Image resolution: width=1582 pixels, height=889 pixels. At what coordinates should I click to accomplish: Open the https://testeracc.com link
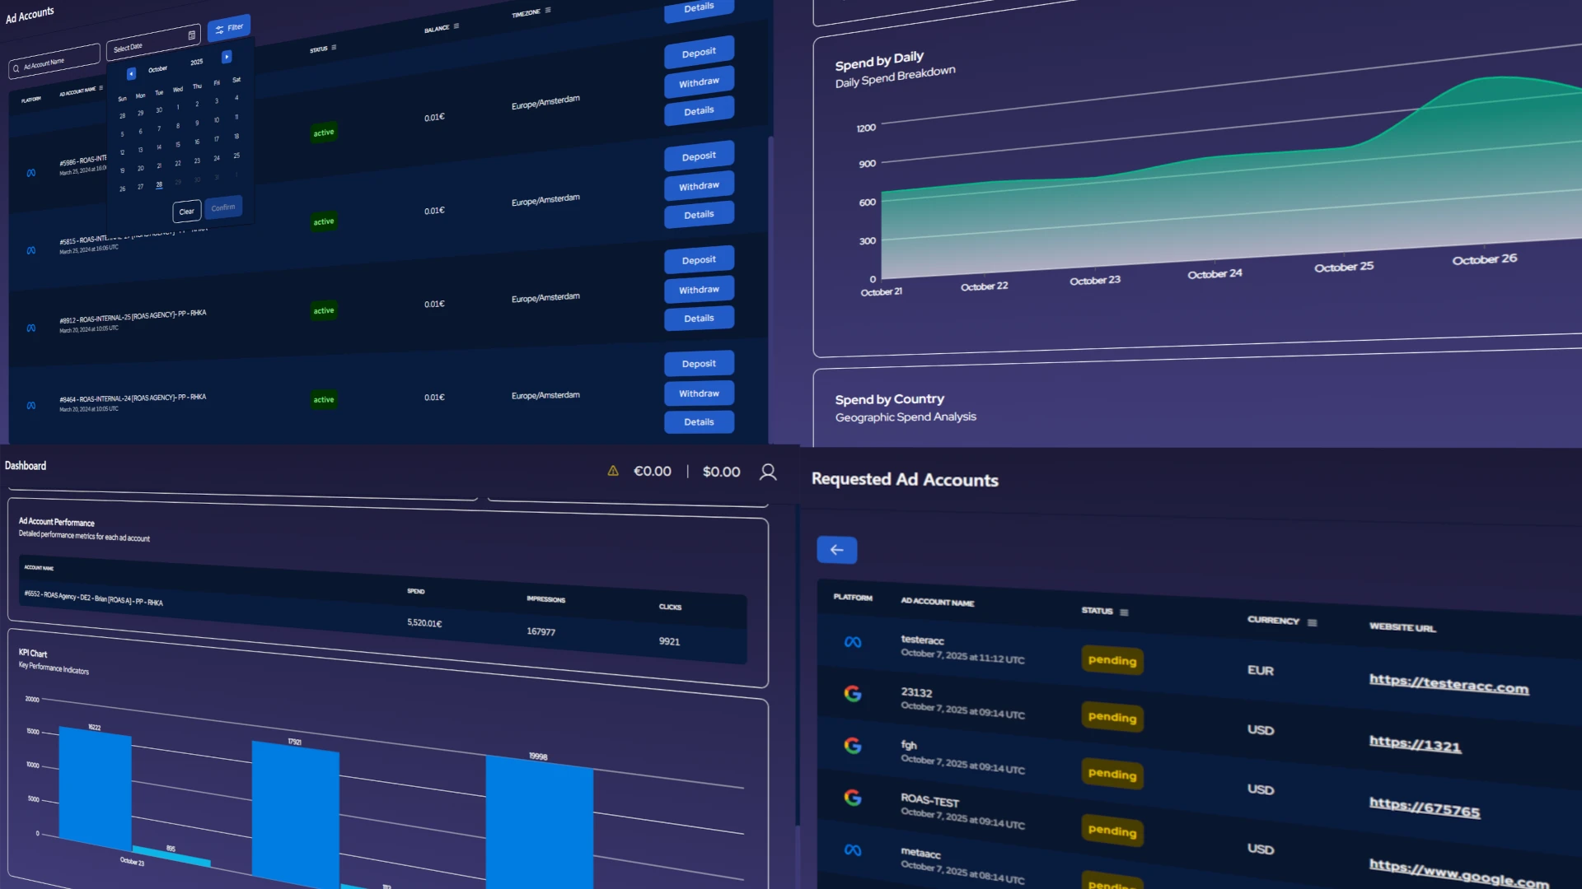click(1448, 685)
